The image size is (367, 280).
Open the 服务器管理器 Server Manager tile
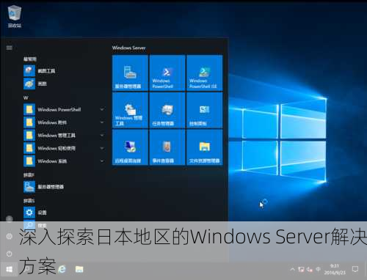(x=130, y=73)
